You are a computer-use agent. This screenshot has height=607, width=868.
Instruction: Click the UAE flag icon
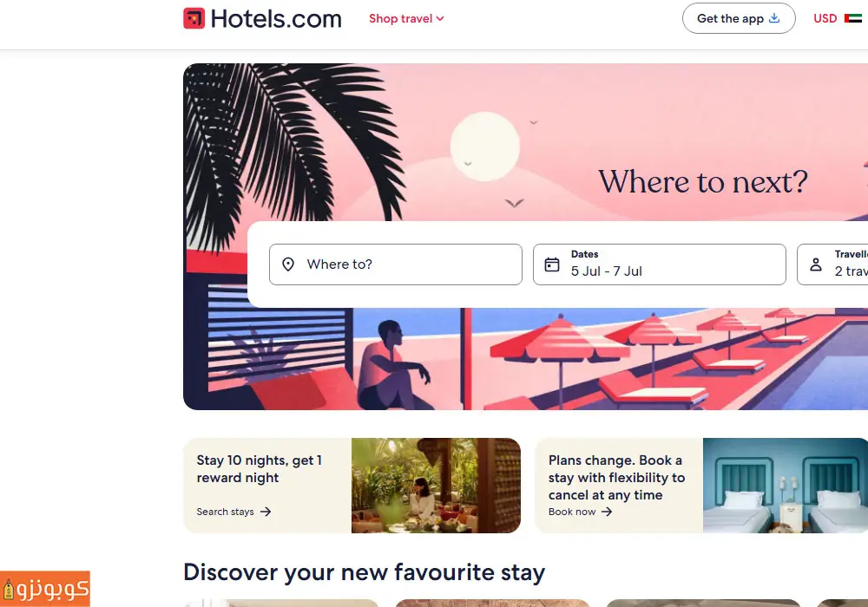tap(853, 18)
